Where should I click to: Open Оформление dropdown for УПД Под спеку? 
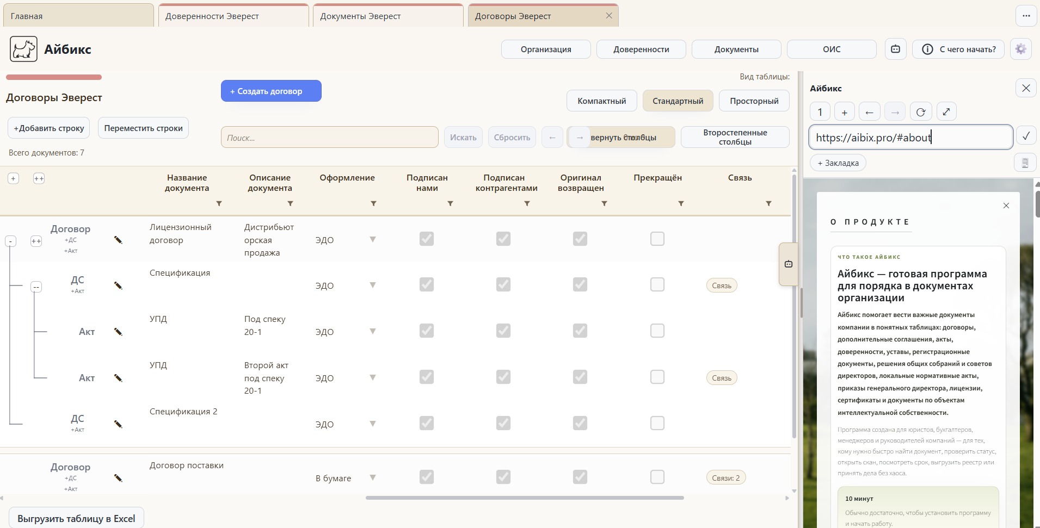373,331
